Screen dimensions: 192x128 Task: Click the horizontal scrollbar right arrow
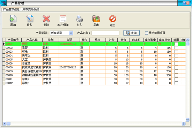183,123
